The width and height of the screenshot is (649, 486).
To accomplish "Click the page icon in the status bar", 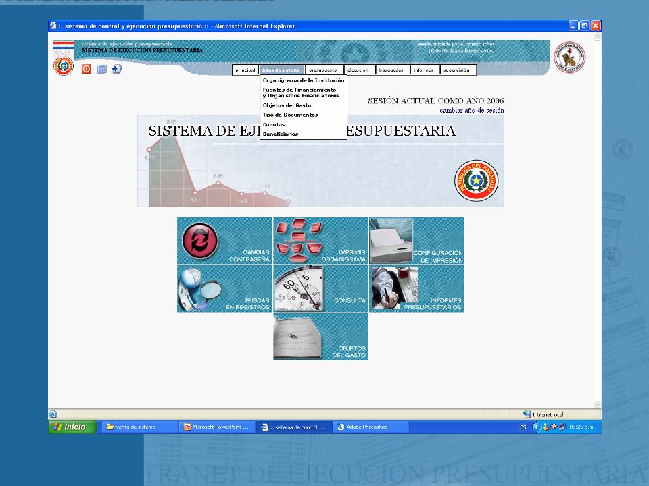I will point(53,414).
